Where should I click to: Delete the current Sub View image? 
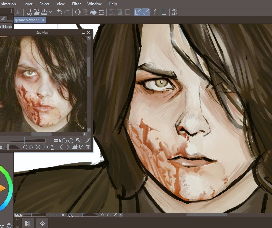(88, 147)
